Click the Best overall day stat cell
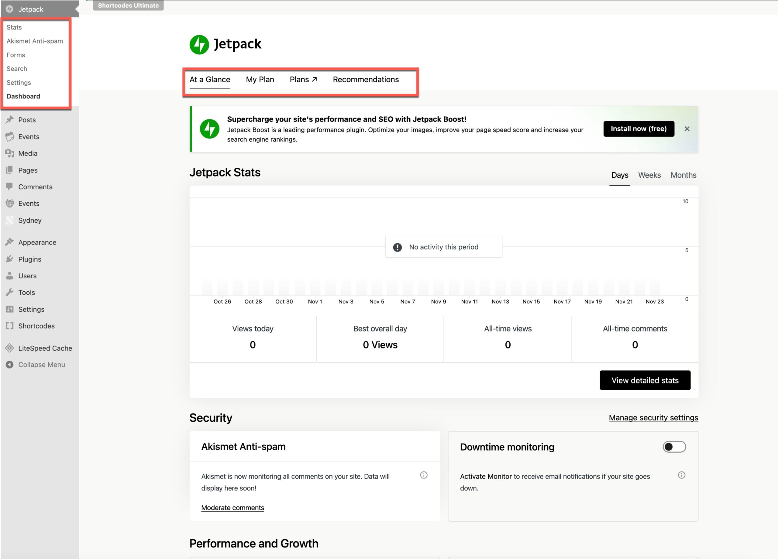 380,339
